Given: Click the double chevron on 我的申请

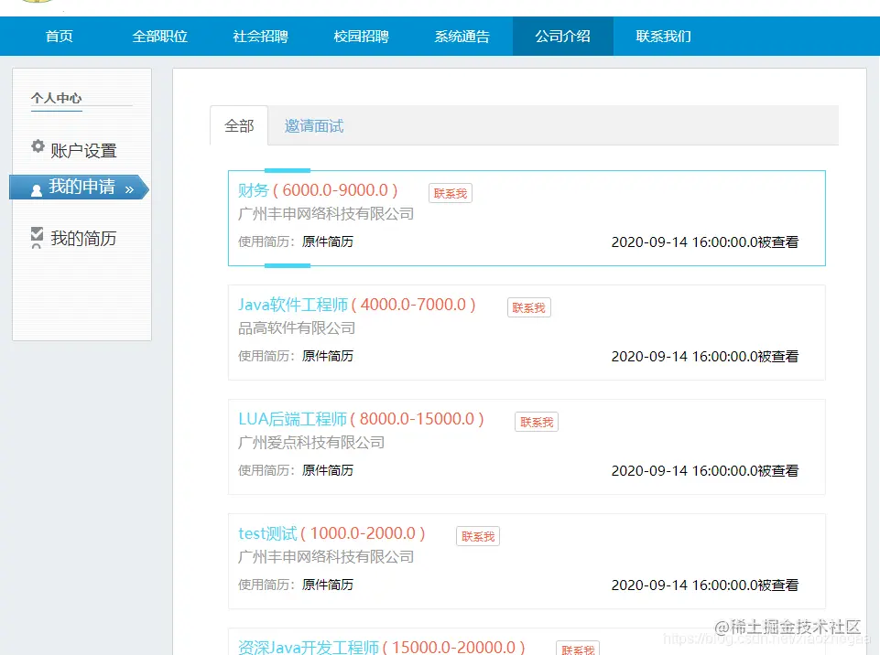Looking at the screenshot, I should pyautogui.click(x=130, y=189).
